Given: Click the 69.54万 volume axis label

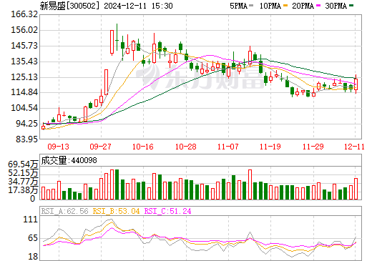Looking at the screenshot, I should tap(23, 164).
